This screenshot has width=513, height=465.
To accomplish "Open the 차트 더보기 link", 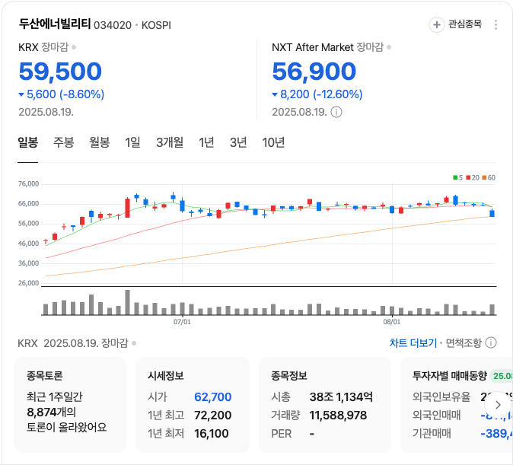I will click(413, 343).
